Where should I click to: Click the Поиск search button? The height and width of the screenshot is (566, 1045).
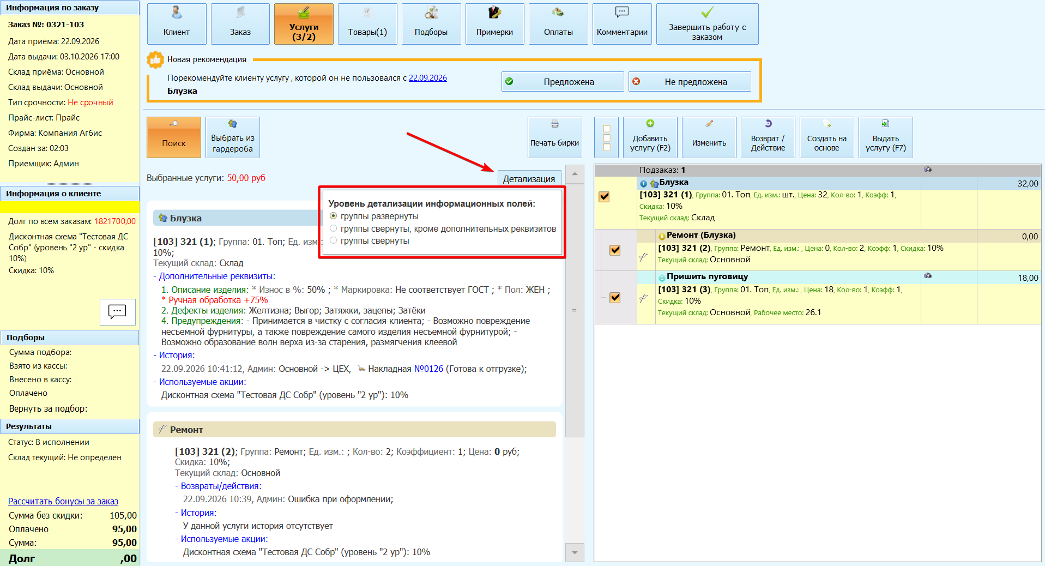(174, 137)
